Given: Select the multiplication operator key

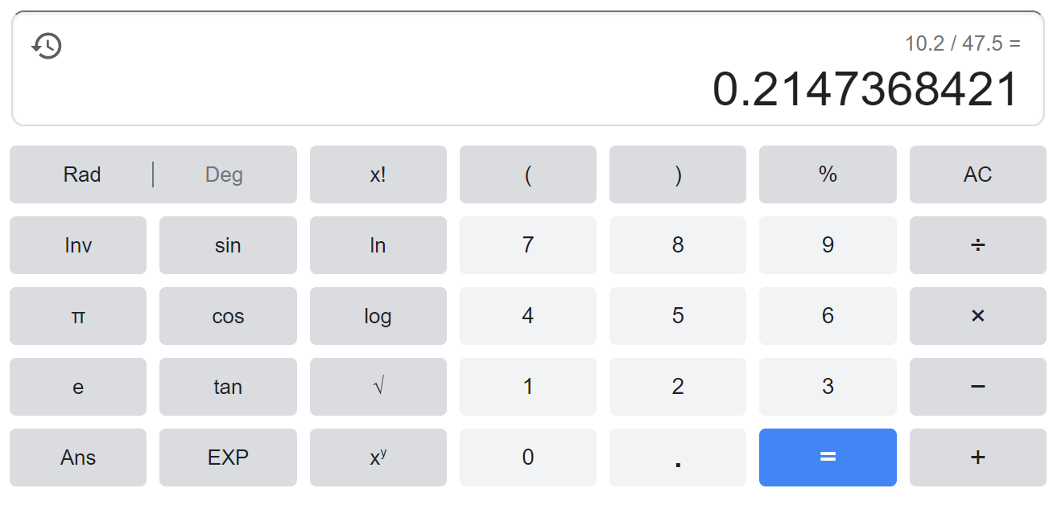Looking at the screenshot, I should (x=977, y=316).
